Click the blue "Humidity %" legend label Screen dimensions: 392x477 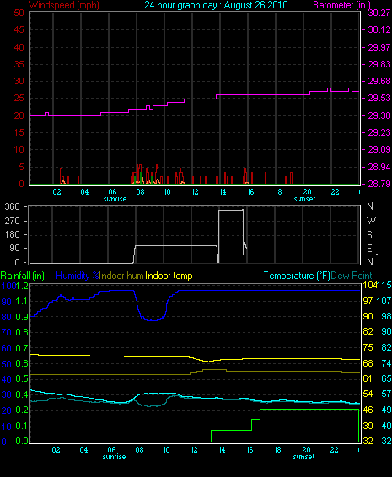(78, 276)
